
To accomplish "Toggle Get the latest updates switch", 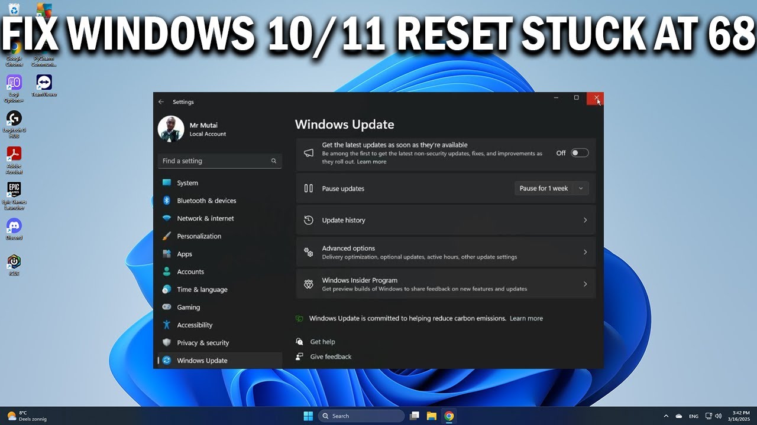I will tap(580, 153).
